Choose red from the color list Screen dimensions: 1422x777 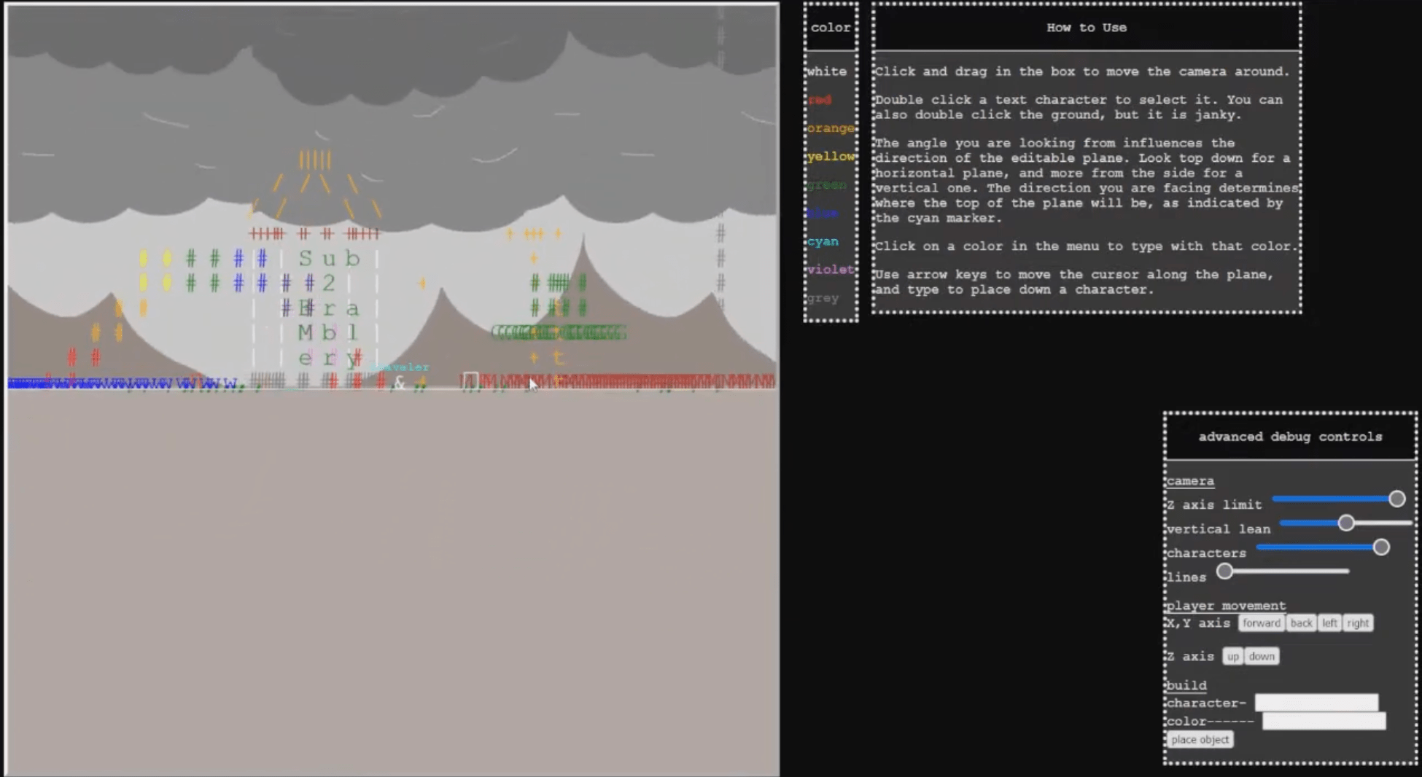(820, 100)
